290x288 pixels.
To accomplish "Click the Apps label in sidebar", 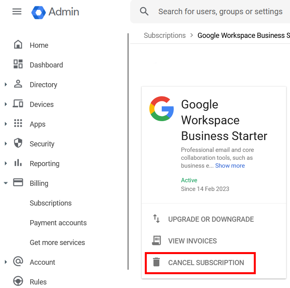I will [x=37, y=124].
